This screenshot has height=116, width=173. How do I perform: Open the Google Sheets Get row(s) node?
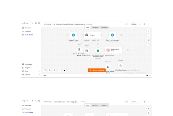[x=98, y=51]
